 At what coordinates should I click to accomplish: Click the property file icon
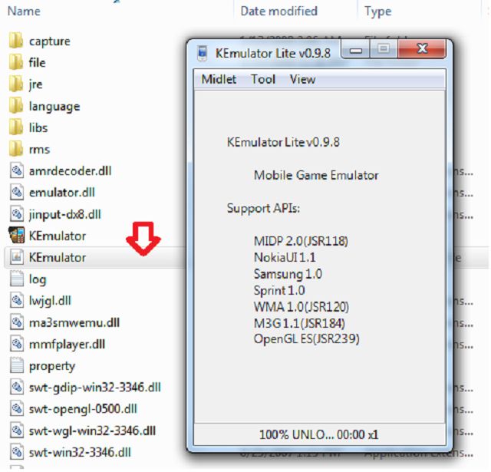pyautogui.click(x=17, y=365)
